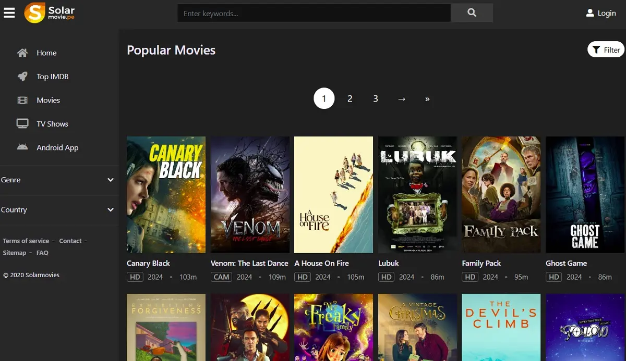Image resolution: width=626 pixels, height=361 pixels.
Task: Open the My Freaky Family poster
Action: (334, 327)
